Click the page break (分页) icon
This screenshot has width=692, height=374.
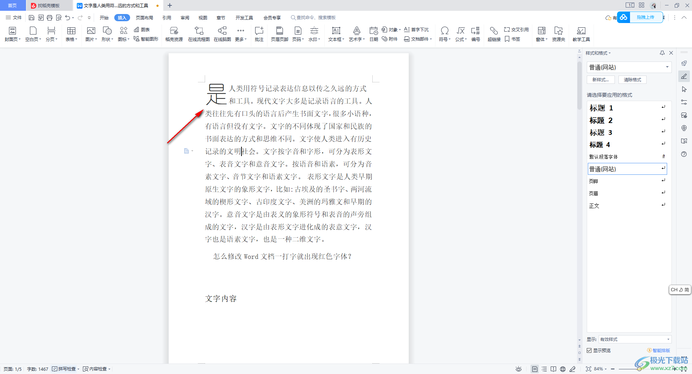click(x=52, y=31)
